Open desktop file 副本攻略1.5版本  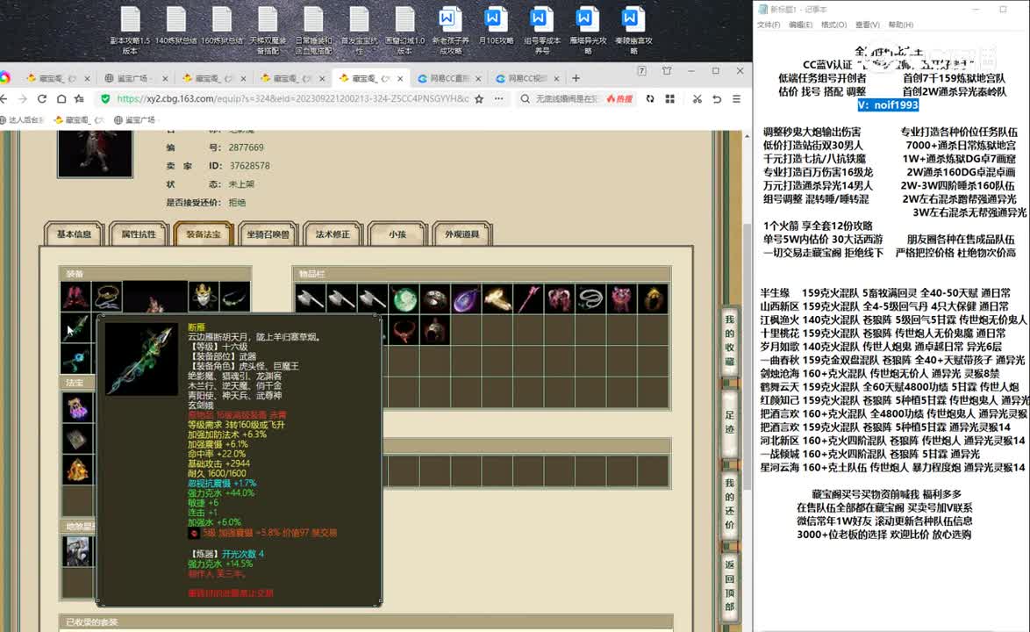pyautogui.click(x=130, y=31)
